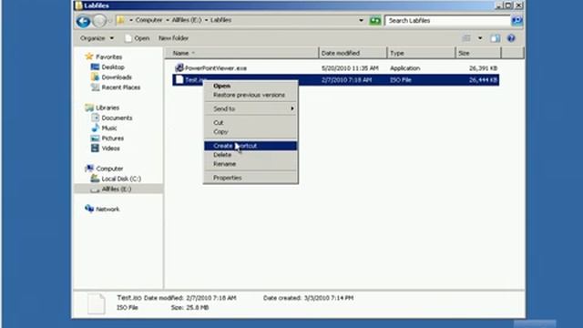This screenshot has width=583, height=328.
Task: Click the Pictures library icon
Action: [x=95, y=138]
